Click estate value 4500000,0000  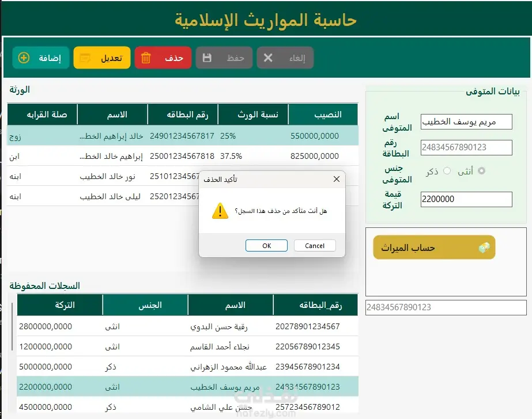click(x=46, y=407)
